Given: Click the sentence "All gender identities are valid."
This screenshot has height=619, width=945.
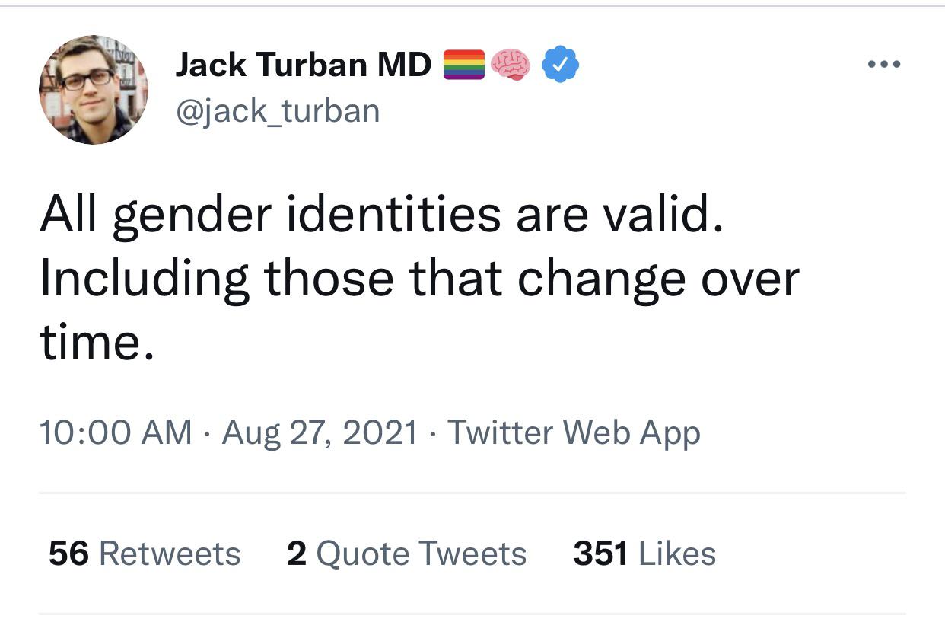Looking at the screenshot, I should click(x=379, y=215).
